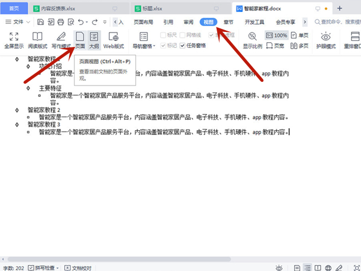
Task: Open 显示比例 zoom dialog
Action: coord(252,40)
